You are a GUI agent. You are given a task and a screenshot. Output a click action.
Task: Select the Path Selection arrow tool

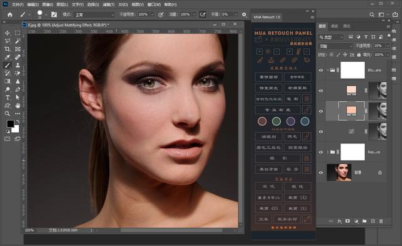coord(18,98)
